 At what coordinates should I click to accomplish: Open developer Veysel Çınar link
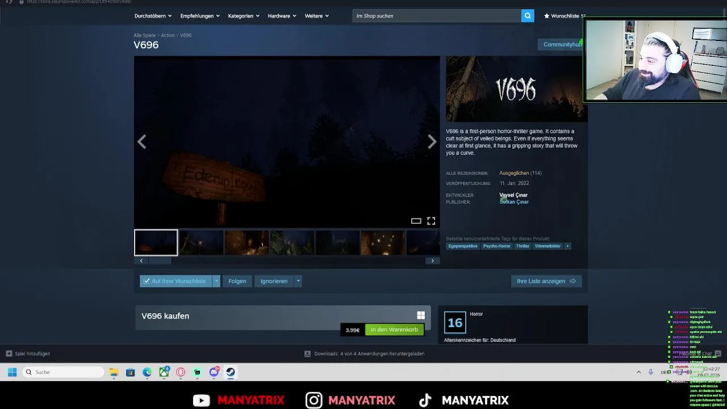click(513, 195)
